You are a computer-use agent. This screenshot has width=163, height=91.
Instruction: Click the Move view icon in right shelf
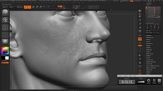[x=140, y=56]
